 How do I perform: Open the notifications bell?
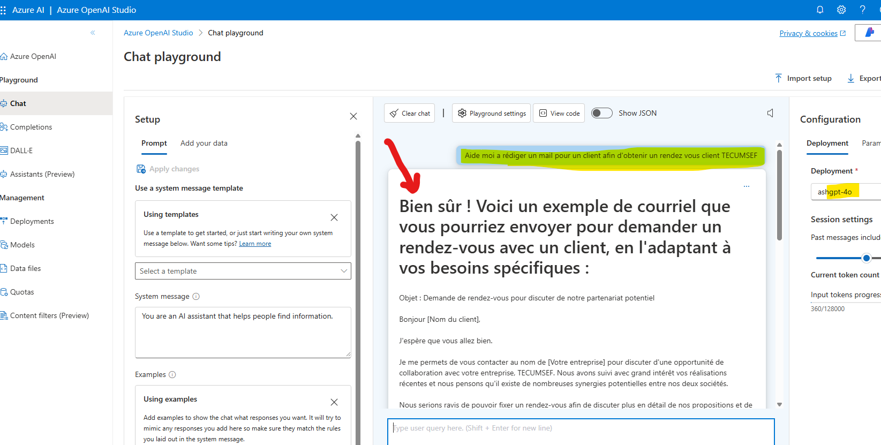point(820,10)
